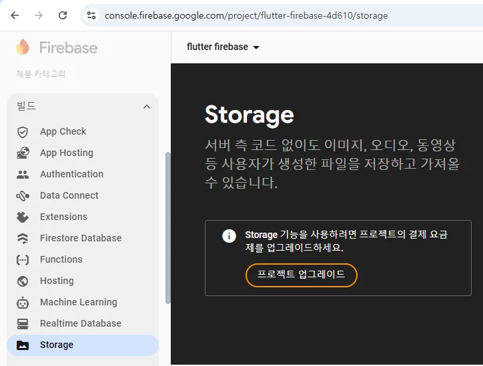Click the App Check shield icon
Viewport: 483px width, 366px height.
(23, 132)
